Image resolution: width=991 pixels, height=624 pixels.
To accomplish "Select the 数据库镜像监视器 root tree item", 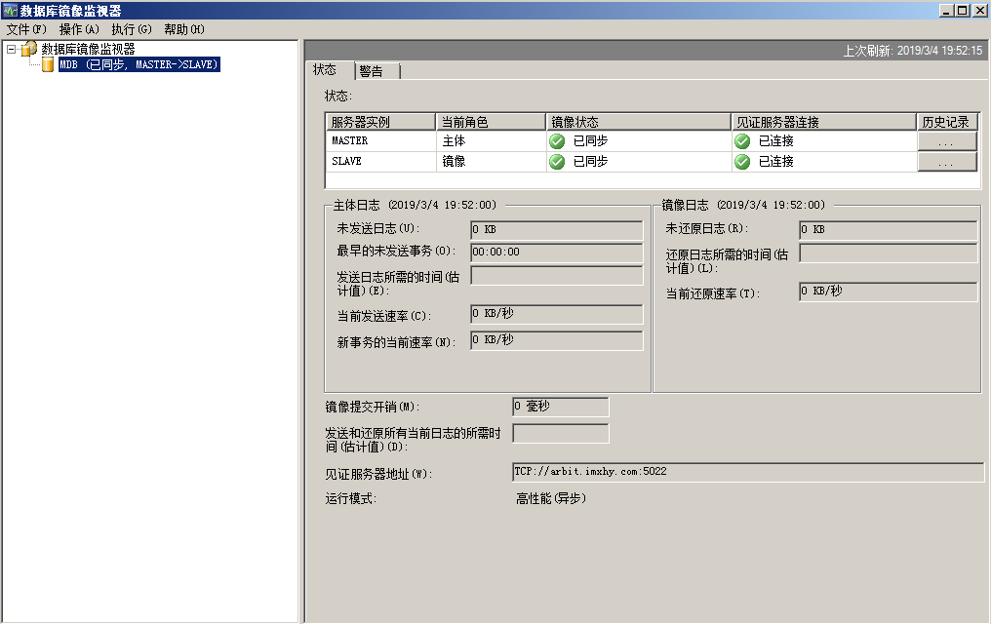I will (88, 49).
